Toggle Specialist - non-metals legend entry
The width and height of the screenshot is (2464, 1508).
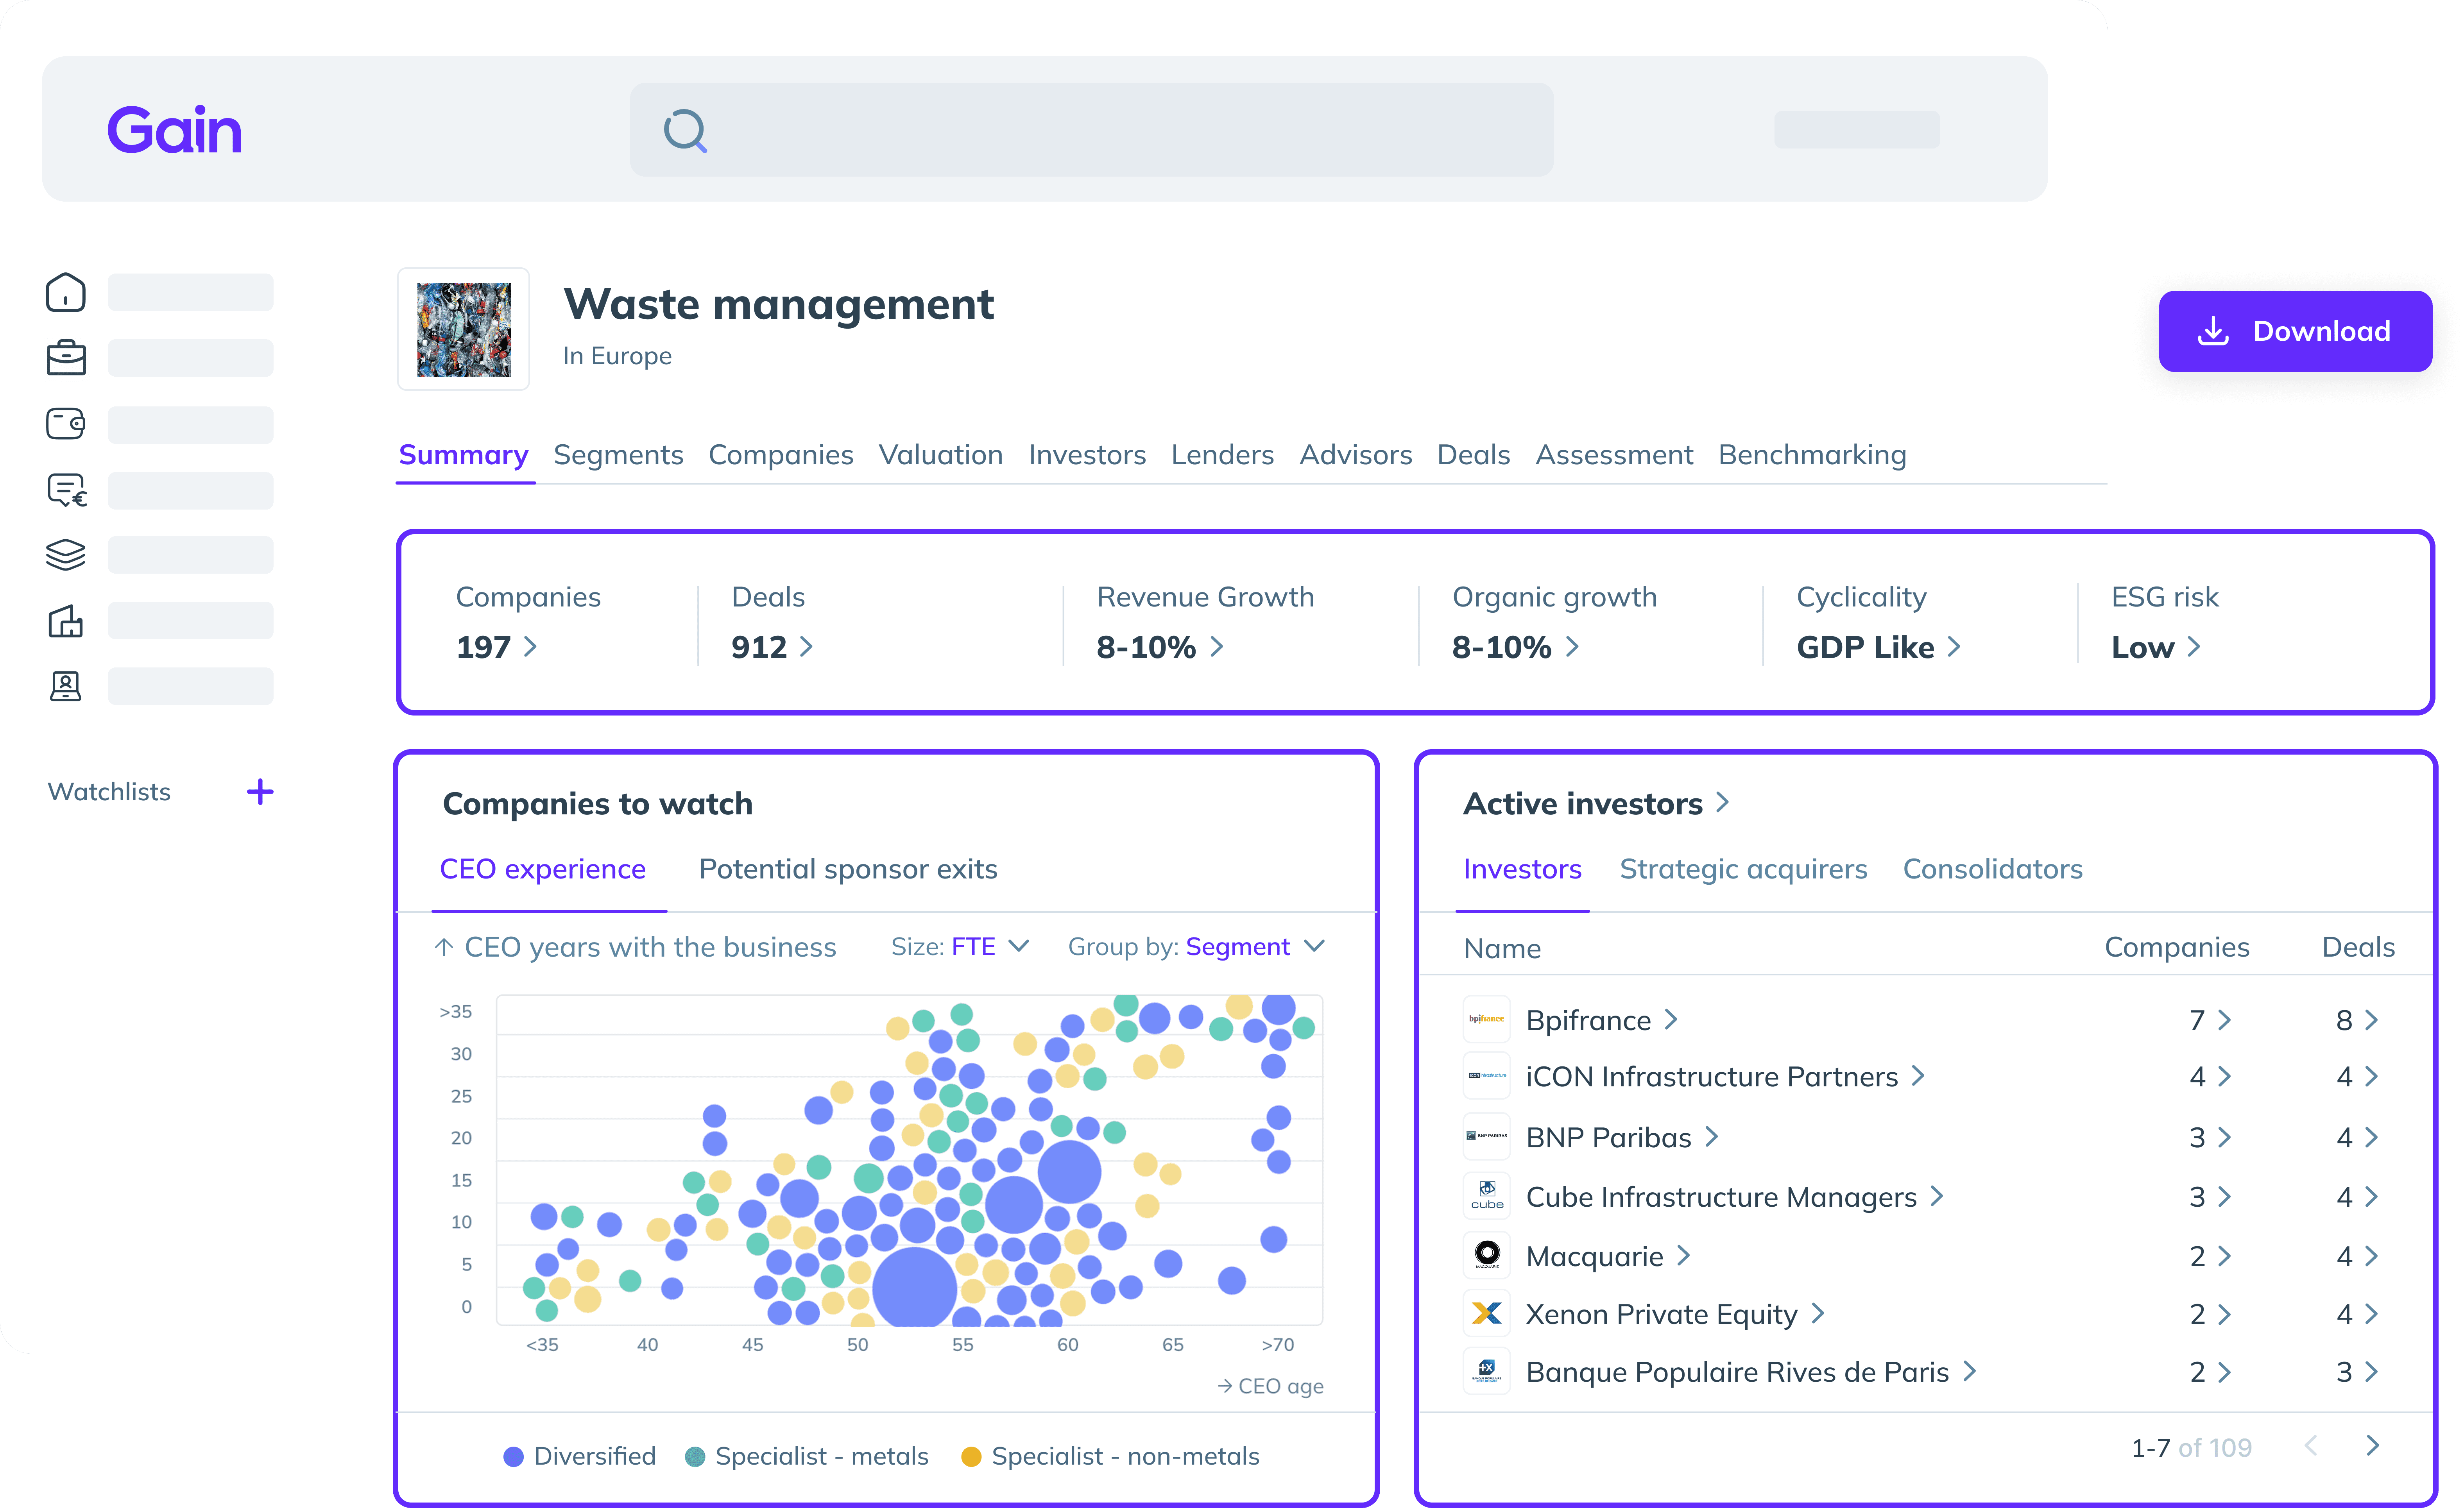(1110, 1456)
